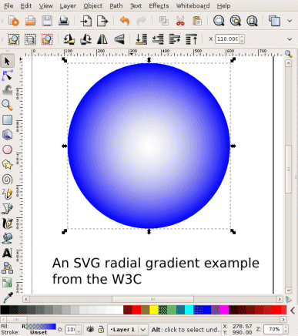Choose the Rectangle drawing tool
This screenshot has width=298, height=336.
point(7,120)
